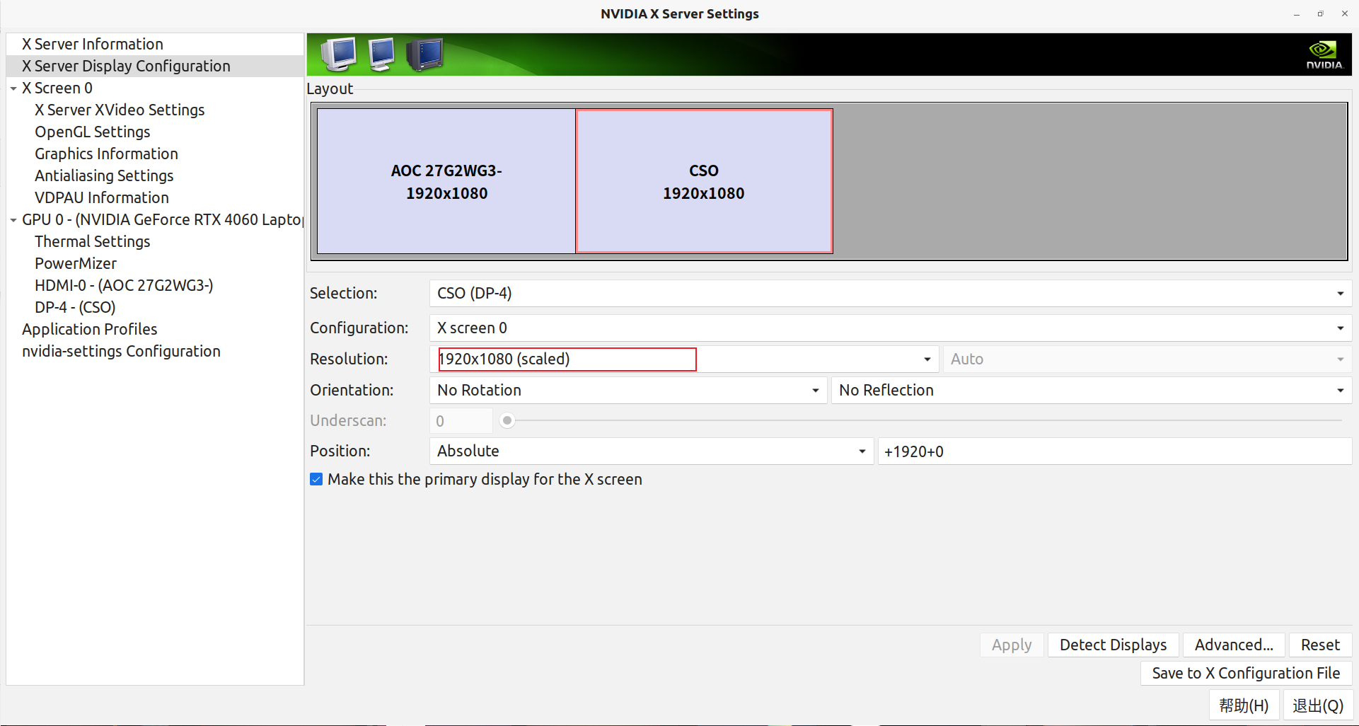Close the NVIDIA X Server Settings window
Image resolution: width=1359 pixels, height=726 pixels.
(1344, 14)
